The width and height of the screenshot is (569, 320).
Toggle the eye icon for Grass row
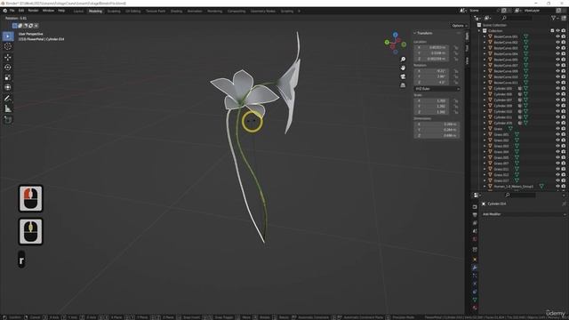coord(557,129)
